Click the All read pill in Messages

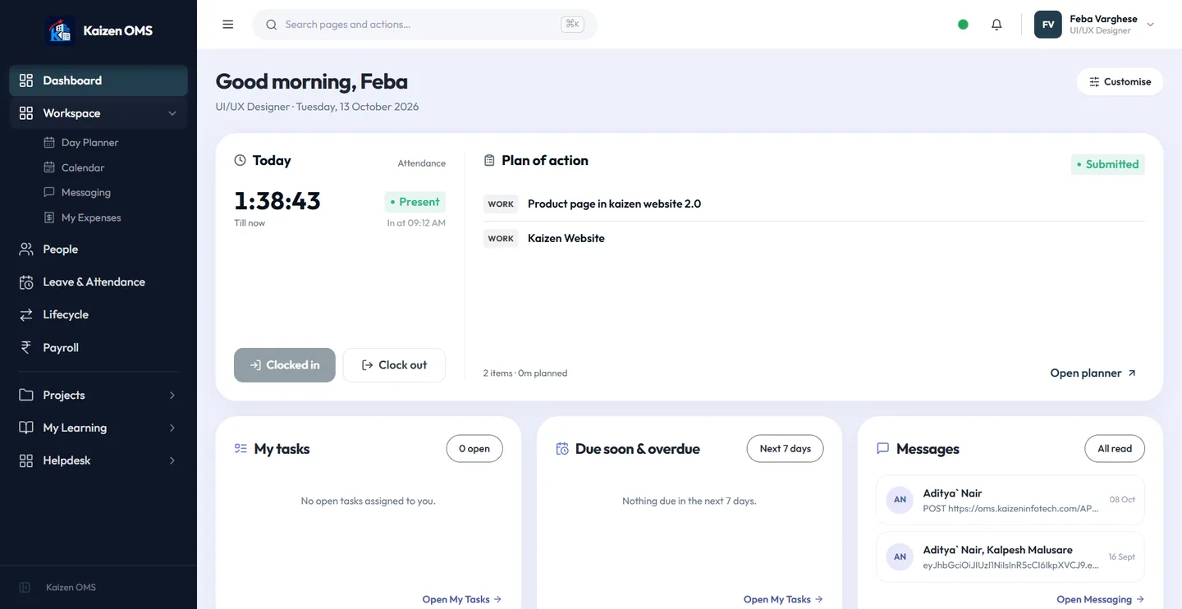click(x=1115, y=449)
